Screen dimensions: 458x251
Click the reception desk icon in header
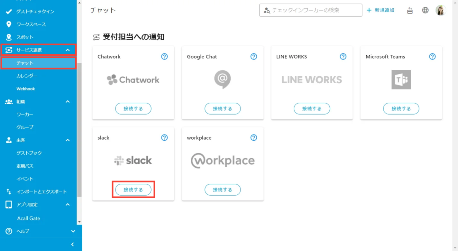tap(410, 10)
